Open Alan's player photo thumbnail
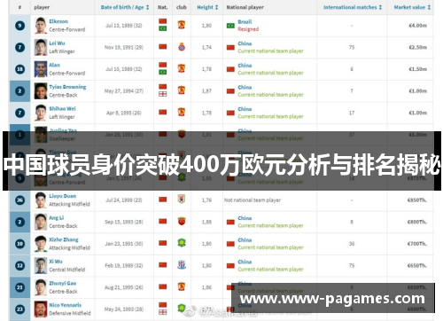 pos(41,69)
